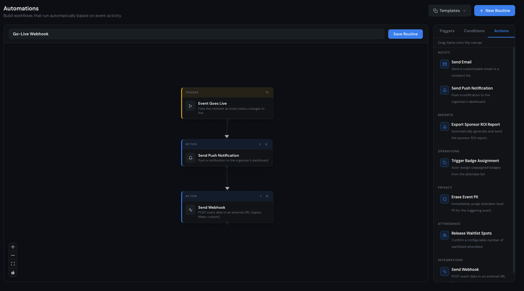
Task: Click the Release Waitlist Spots title
Action: [x=471, y=233]
